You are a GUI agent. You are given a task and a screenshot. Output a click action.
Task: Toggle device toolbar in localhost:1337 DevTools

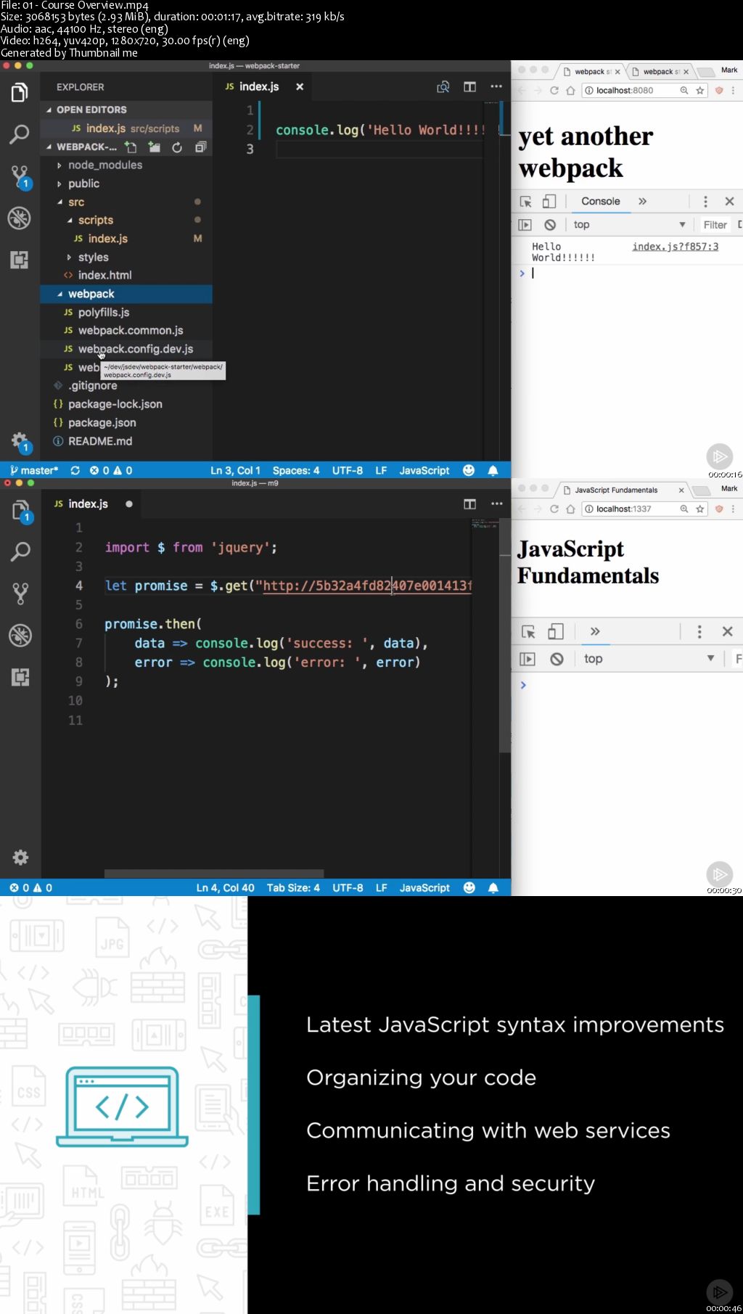point(556,632)
